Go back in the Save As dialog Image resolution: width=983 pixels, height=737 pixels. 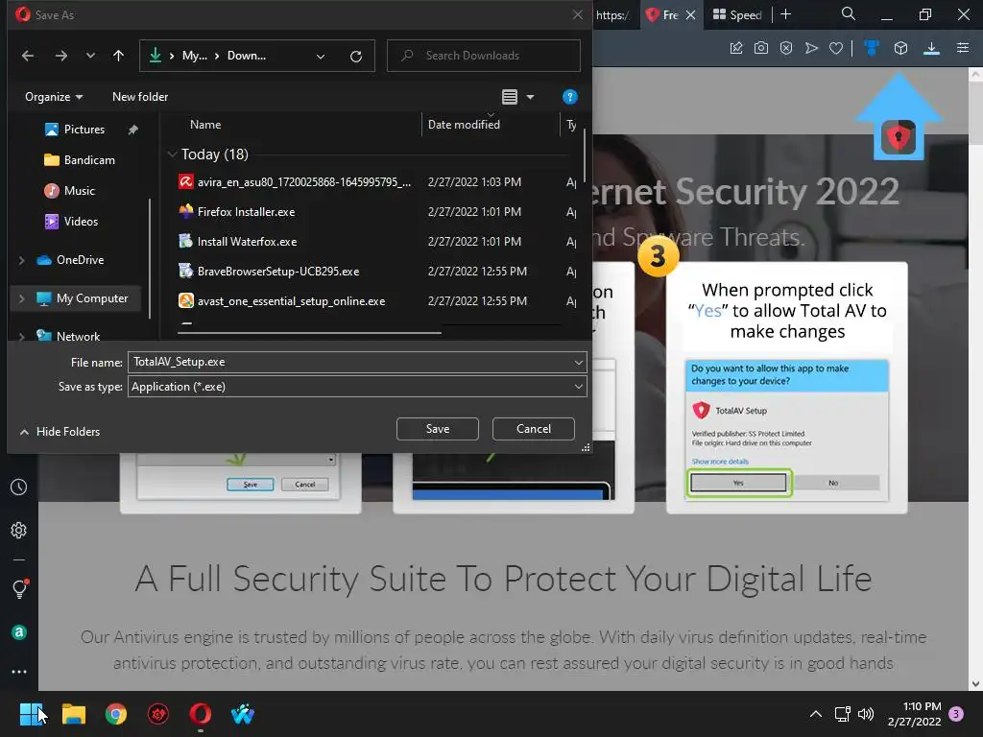pos(28,56)
